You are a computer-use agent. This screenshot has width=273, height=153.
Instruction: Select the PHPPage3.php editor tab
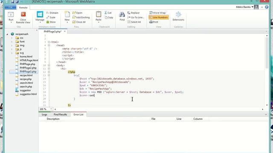coord(52,31)
